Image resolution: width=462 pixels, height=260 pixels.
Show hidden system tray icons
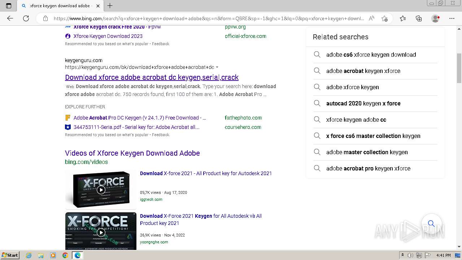(x=402, y=255)
